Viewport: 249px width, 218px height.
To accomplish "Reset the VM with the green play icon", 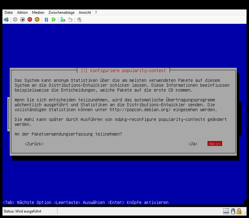I will point(54,20).
